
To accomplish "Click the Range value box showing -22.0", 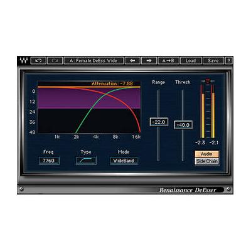I will [159, 122].
